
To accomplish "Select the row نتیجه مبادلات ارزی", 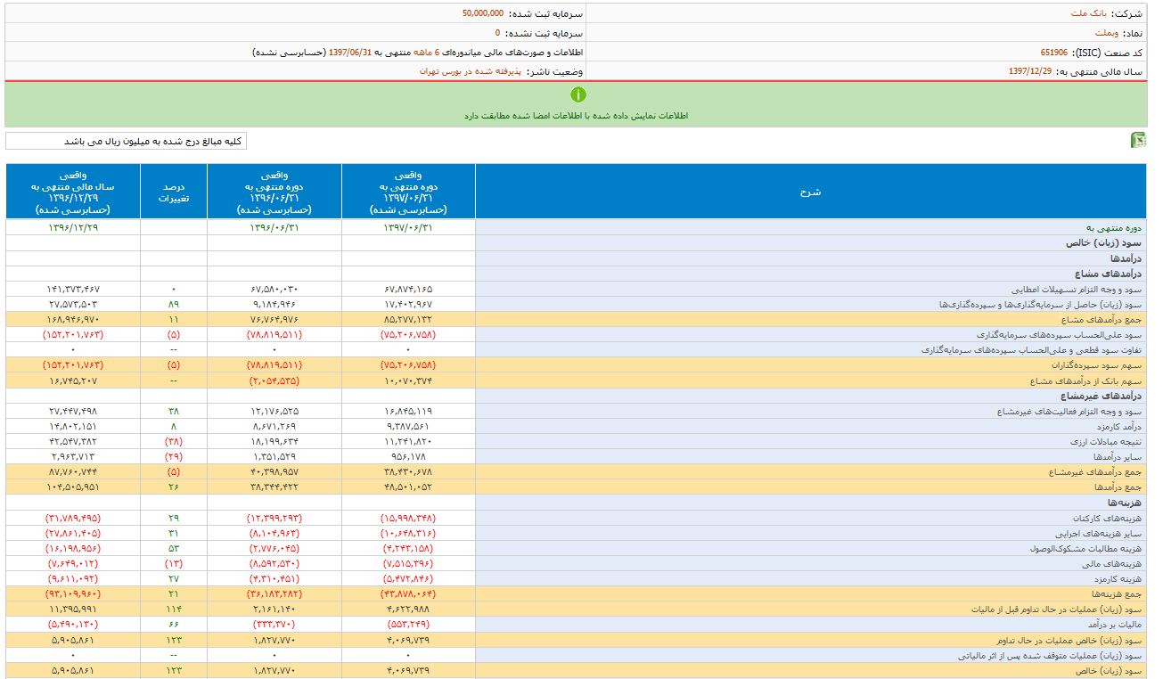I will coord(576,442).
